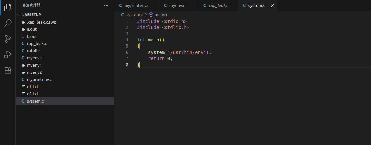Screen dimensions: 371x145
Task: Place cursor on #include <stdlib.h> line
Action: [163, 27]
